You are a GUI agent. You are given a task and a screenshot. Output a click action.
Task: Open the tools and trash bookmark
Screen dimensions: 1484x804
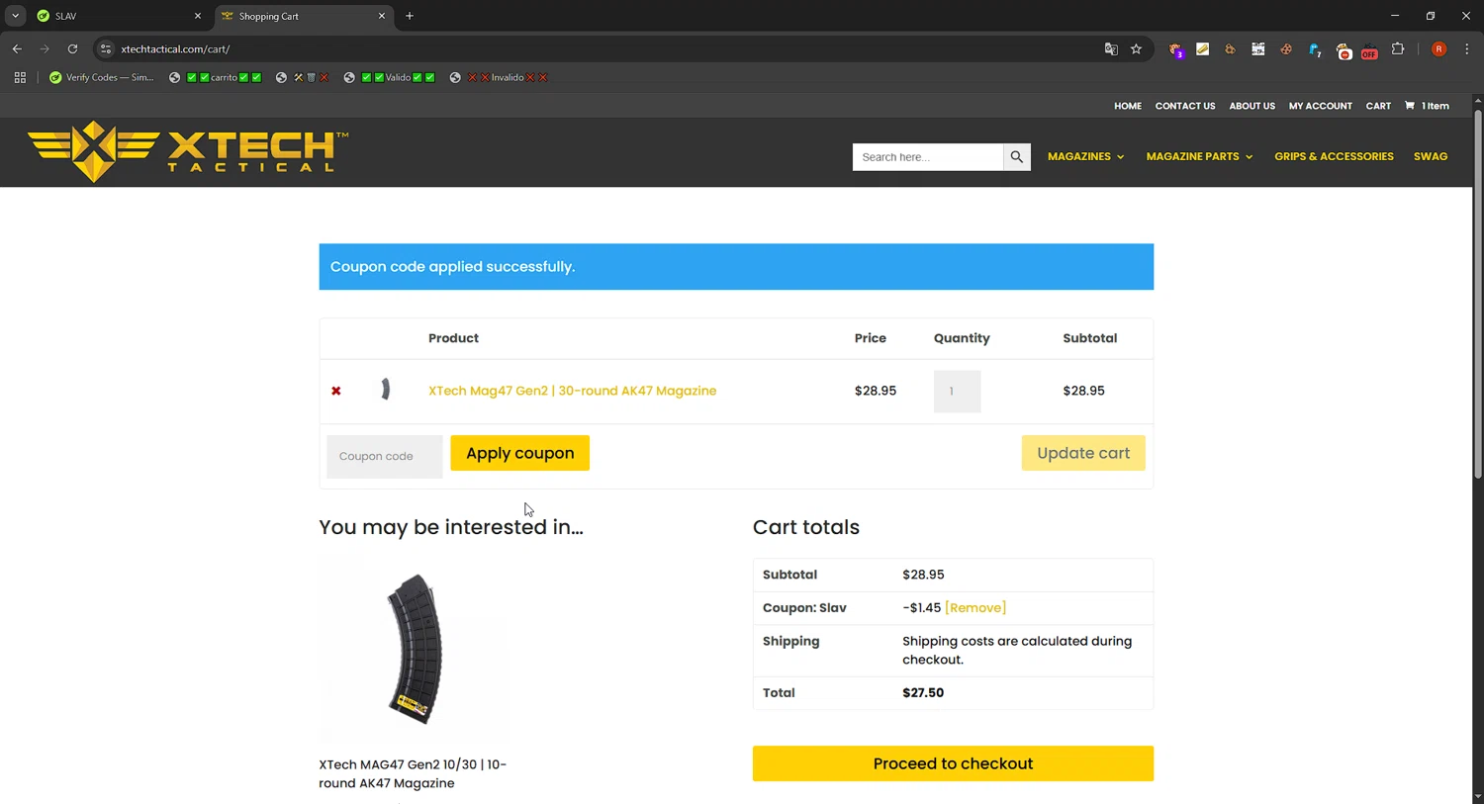click(x=302, y=77)
